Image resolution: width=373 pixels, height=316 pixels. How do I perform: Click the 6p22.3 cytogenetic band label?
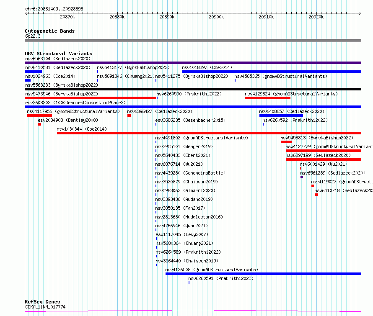click(33, 36)
